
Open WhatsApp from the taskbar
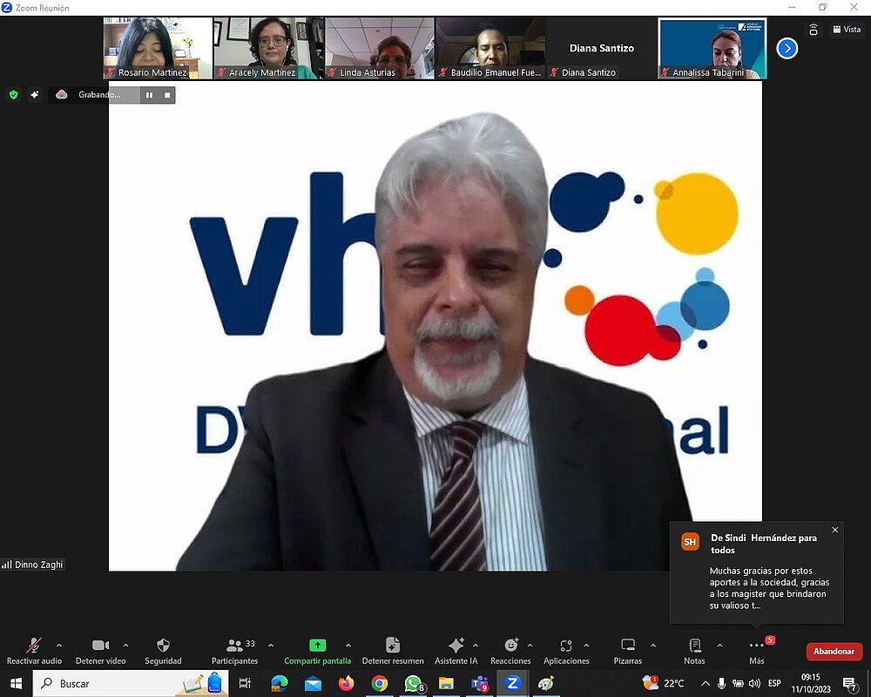point(413,684)
